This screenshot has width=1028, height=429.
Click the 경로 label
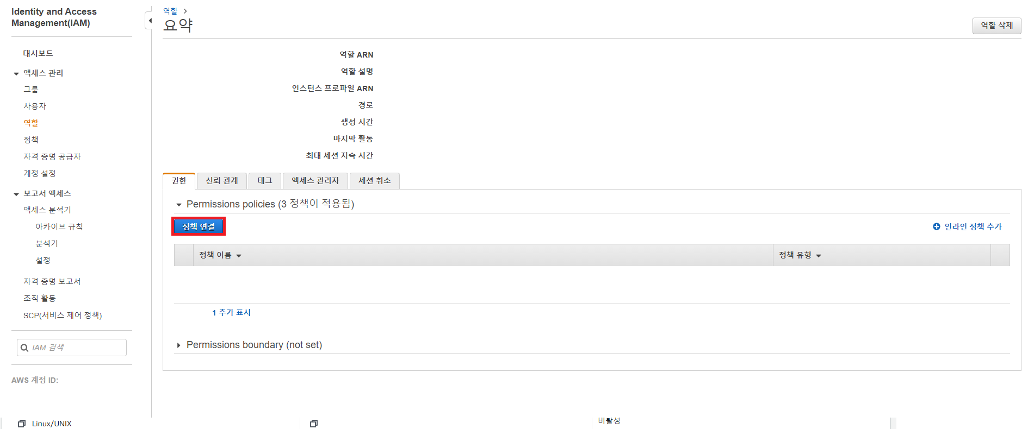pos(366,105)
